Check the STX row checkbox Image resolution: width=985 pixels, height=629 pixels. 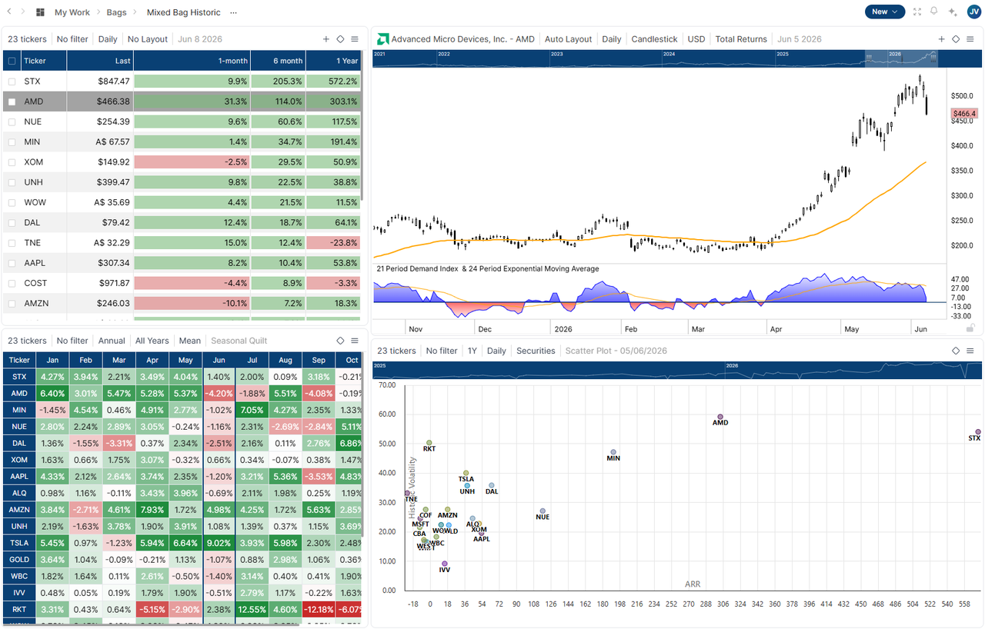(x=12, y=81)
